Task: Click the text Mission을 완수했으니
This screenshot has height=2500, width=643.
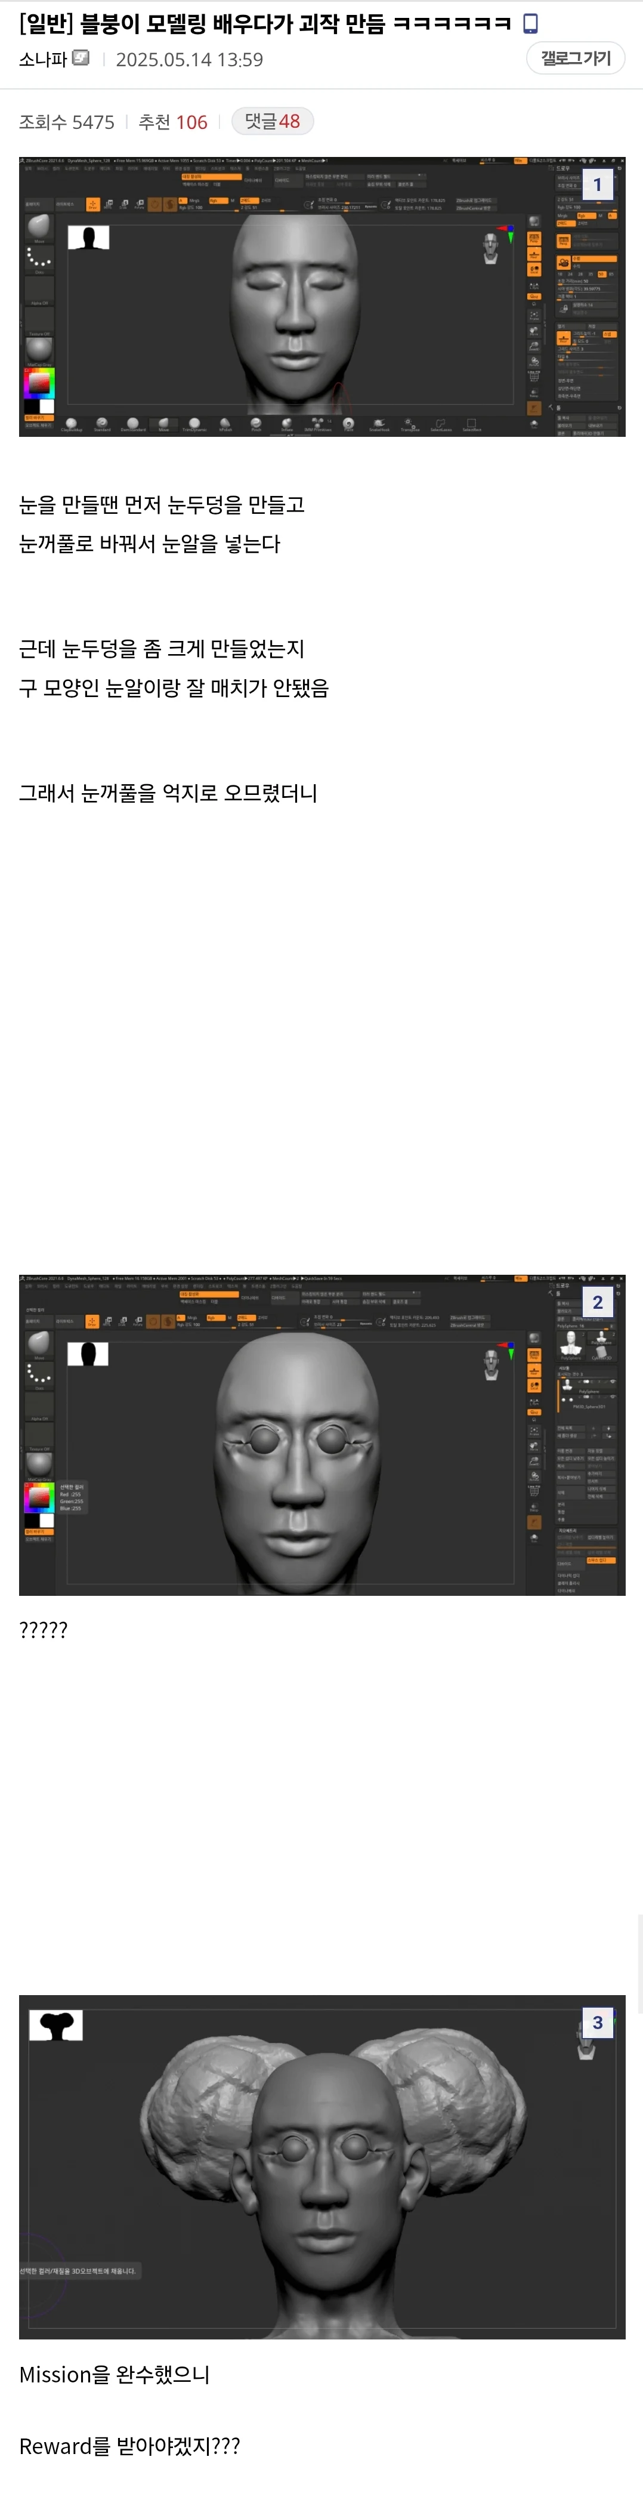Action: click(x=115, y=2374)
